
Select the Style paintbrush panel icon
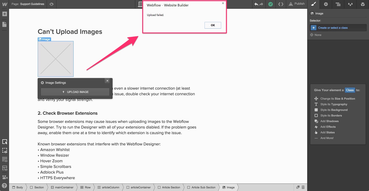coord(313,4)
